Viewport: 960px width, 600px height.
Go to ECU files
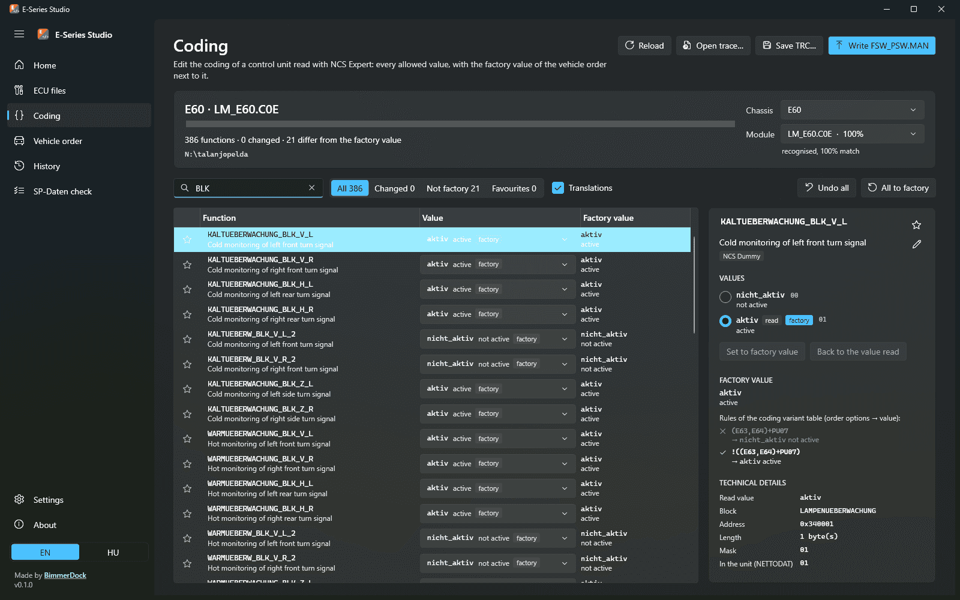pyautogui.click(x=79, y=91)
